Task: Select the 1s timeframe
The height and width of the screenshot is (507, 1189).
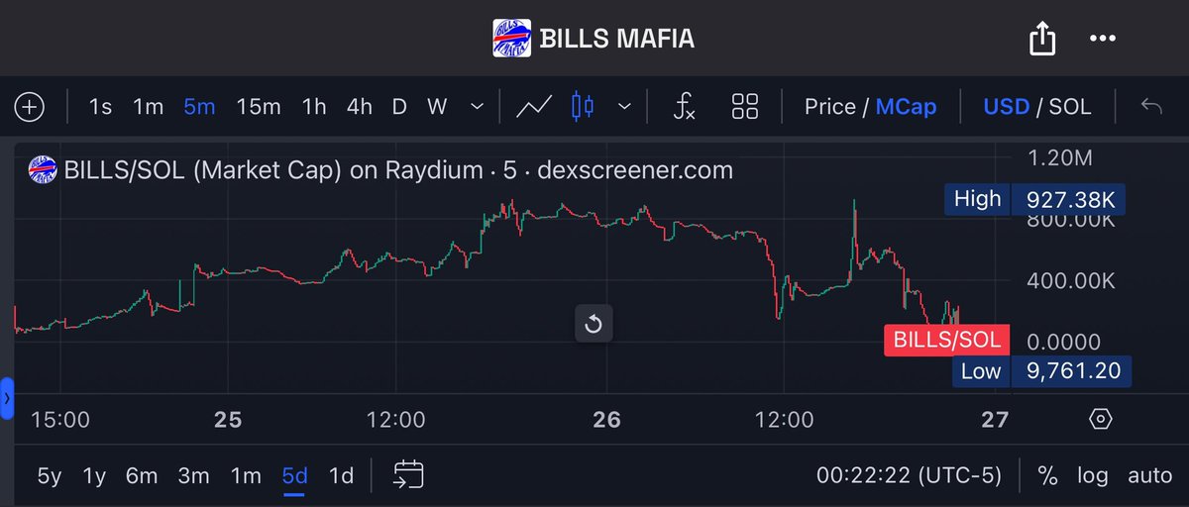Action: tap(100, 107)
